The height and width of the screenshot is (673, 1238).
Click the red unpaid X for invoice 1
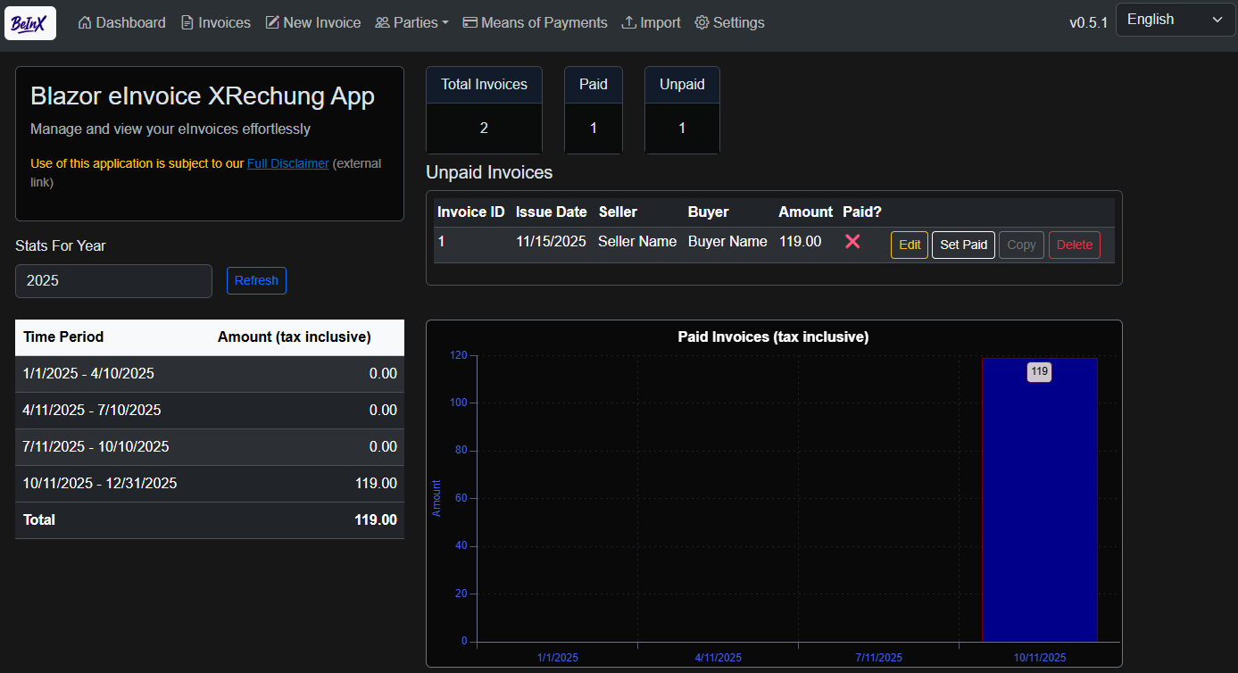point(852,241)
